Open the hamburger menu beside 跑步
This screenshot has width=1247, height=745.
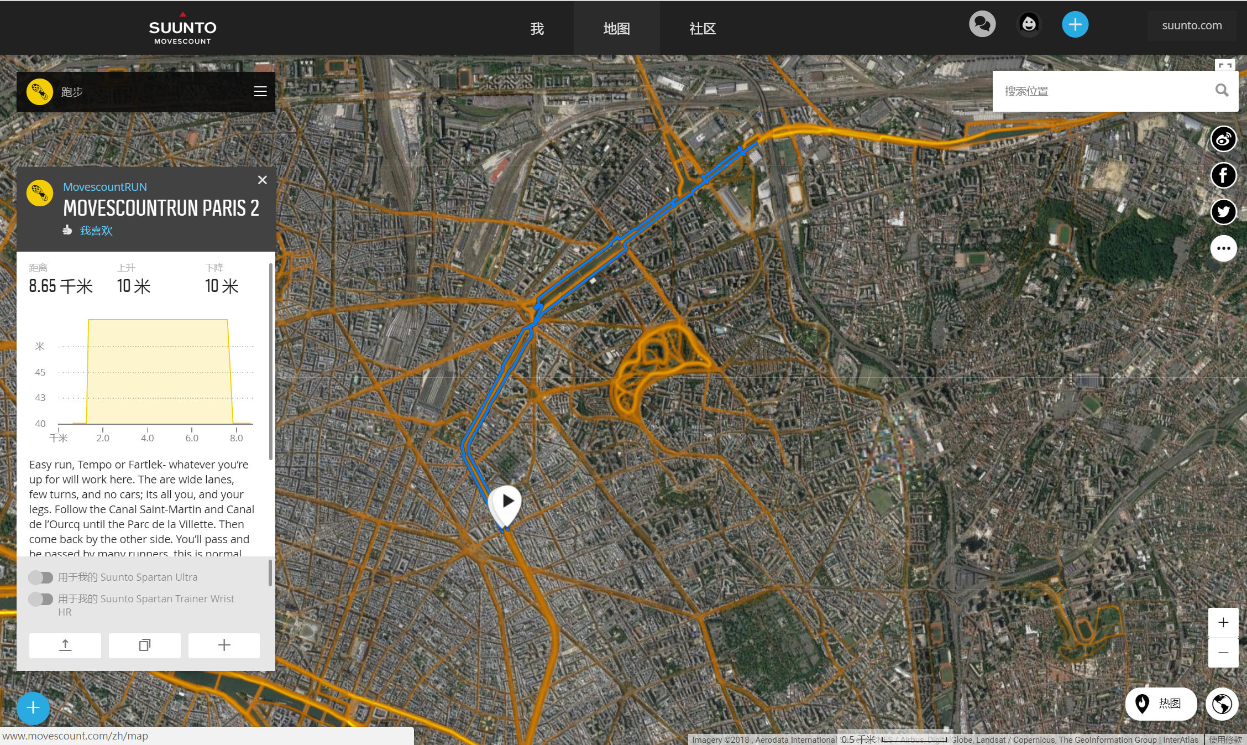(260, 91)
